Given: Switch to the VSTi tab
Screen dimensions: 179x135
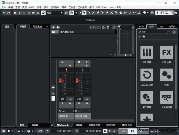Looking at the screenshot, I should coord(141,27).
